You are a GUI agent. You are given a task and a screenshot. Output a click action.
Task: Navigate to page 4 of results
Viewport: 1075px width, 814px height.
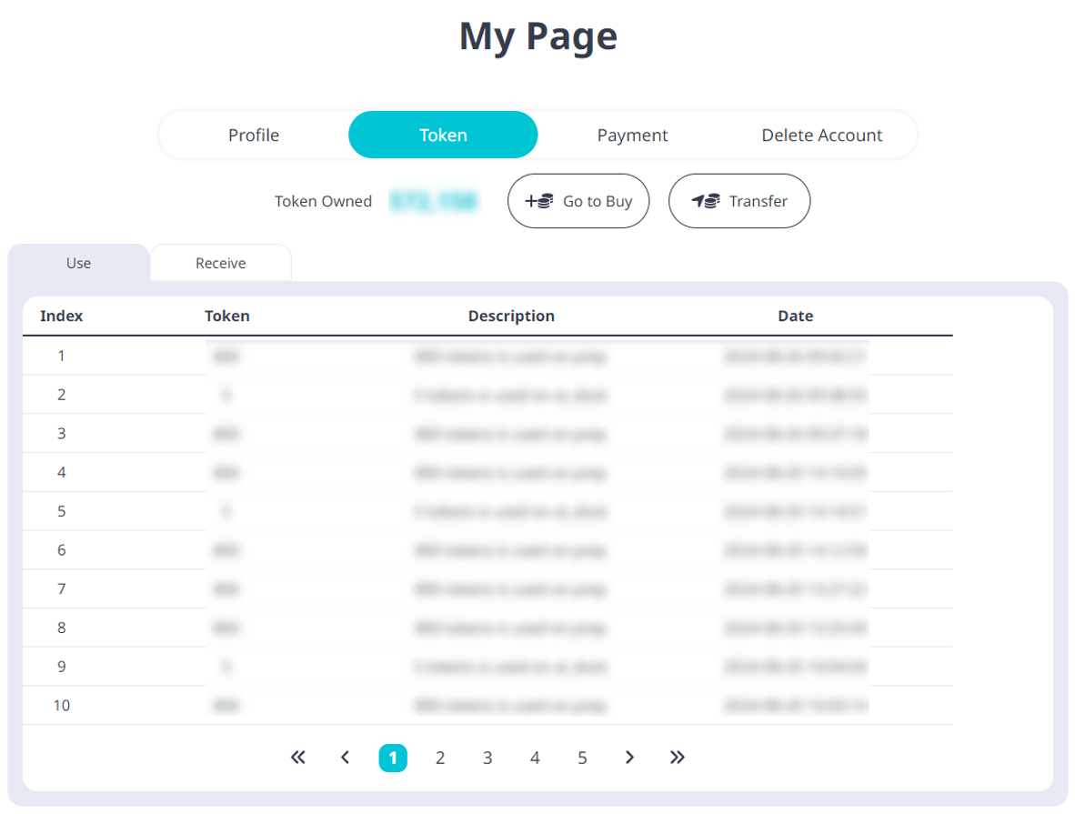point(535,758)
